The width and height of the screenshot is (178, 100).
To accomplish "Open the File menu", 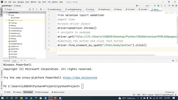I will pos(6,2).
